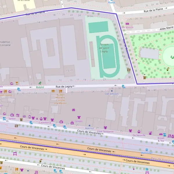Click the Marsoulan bus stop icon
The image size is (174, 174).
pos(147,149)
